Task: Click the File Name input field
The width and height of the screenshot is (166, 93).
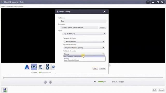Action: tap(83, 21)
